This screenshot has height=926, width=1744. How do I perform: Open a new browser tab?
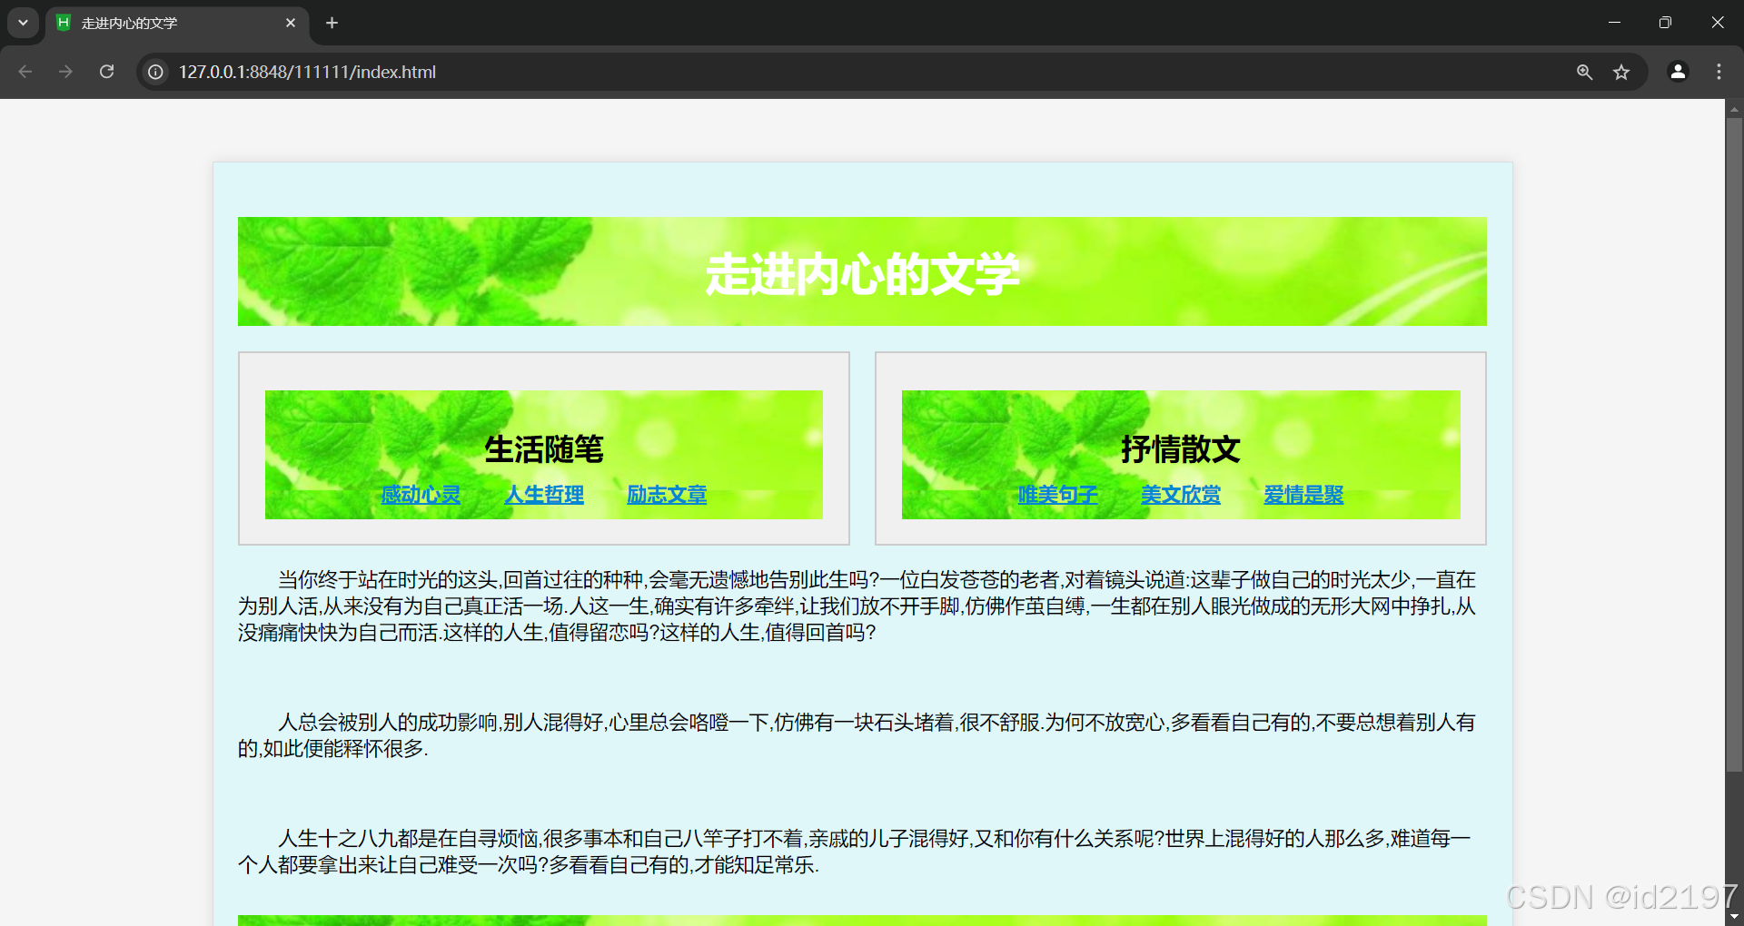click(x=332, y=23)
